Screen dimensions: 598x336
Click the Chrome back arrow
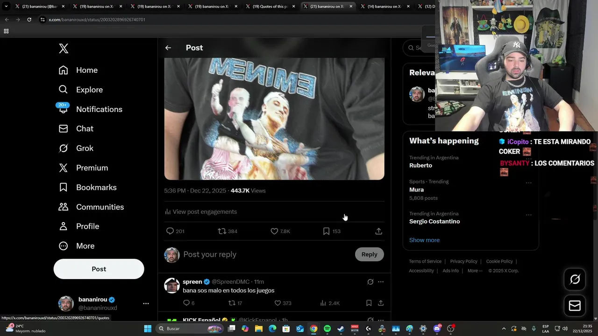click(7, 20)
